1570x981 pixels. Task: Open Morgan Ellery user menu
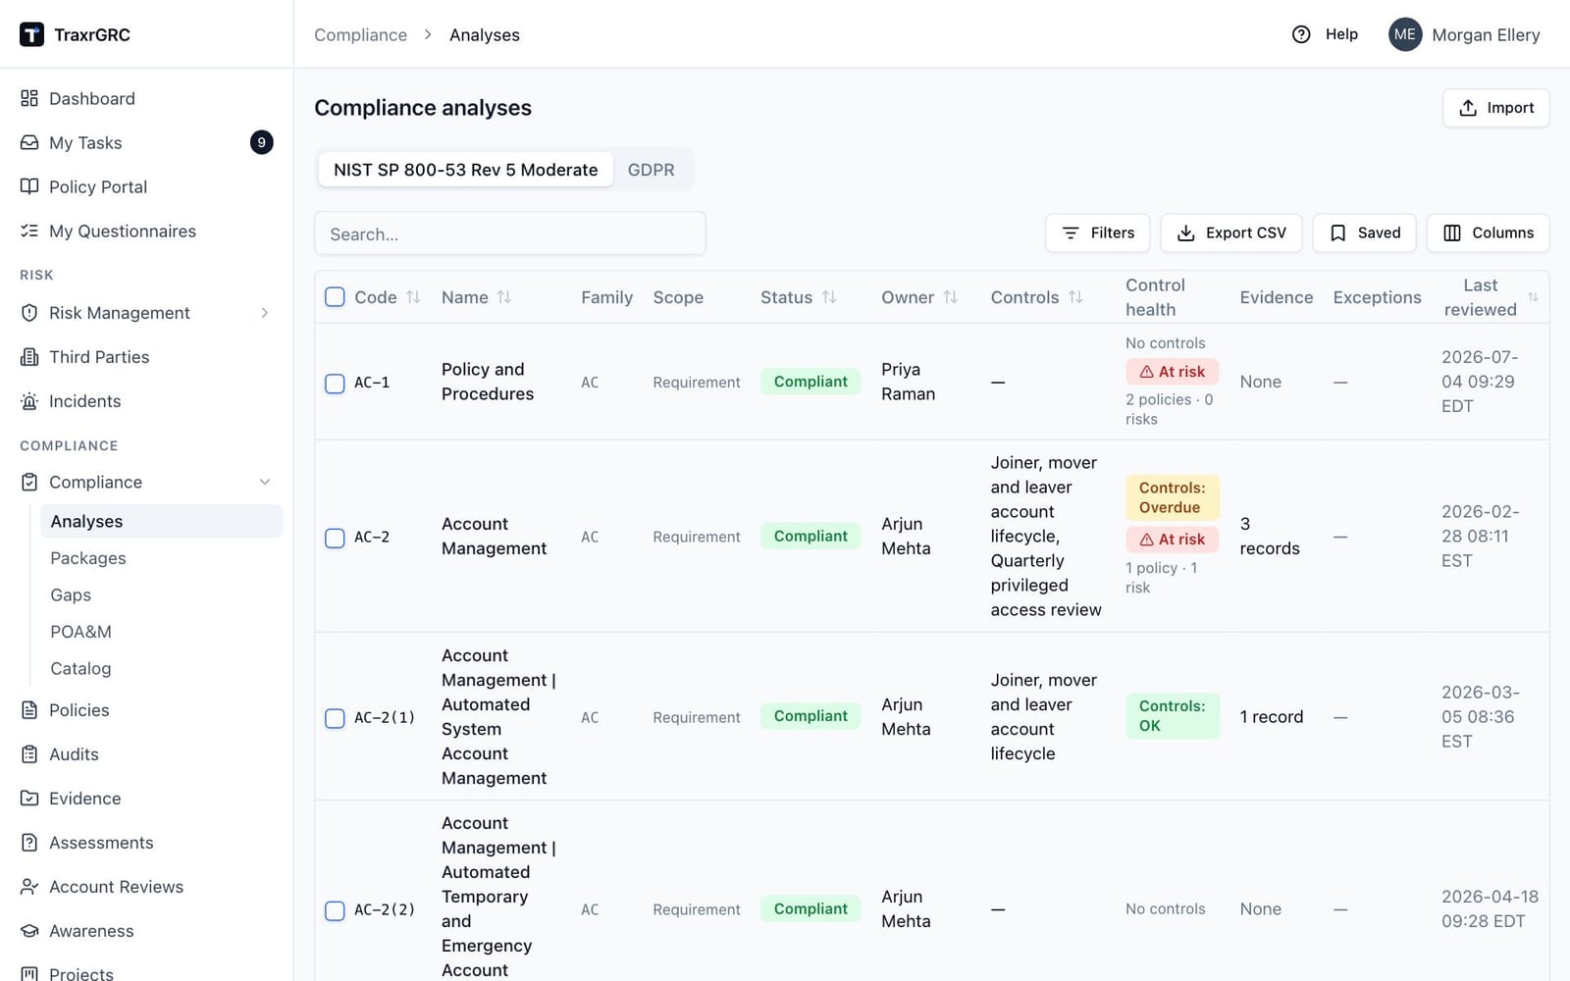[x=1464, y=34]
